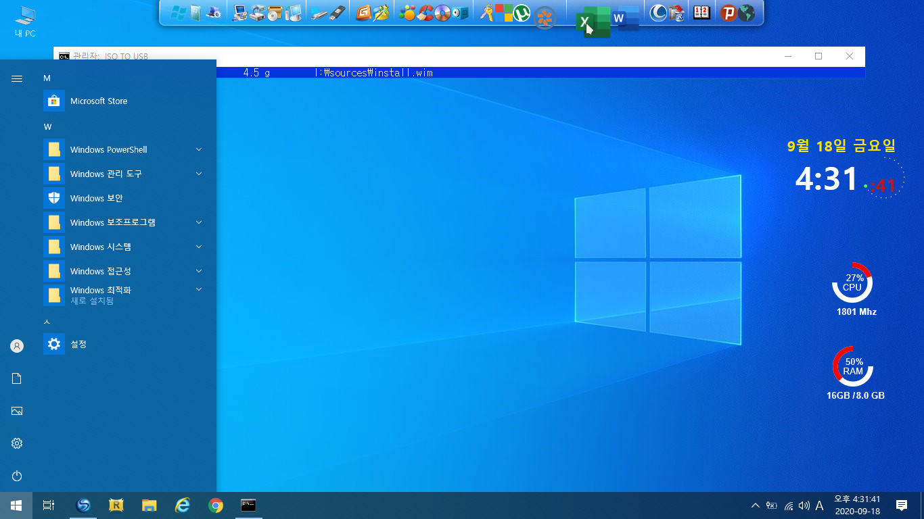The image size is (924, 519).
Task: Open the black USB flash drive icon
Action: click(x=336, y=13)
